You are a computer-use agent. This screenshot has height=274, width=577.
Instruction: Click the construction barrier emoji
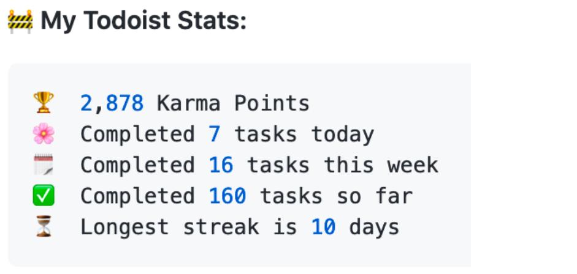(20, 22)
